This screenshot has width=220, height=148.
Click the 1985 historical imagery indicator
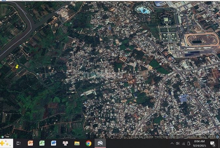tap(7, 137)
